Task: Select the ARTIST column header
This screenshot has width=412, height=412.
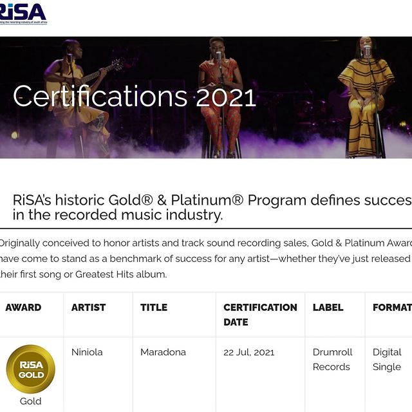Action: [x=89, y=308]
